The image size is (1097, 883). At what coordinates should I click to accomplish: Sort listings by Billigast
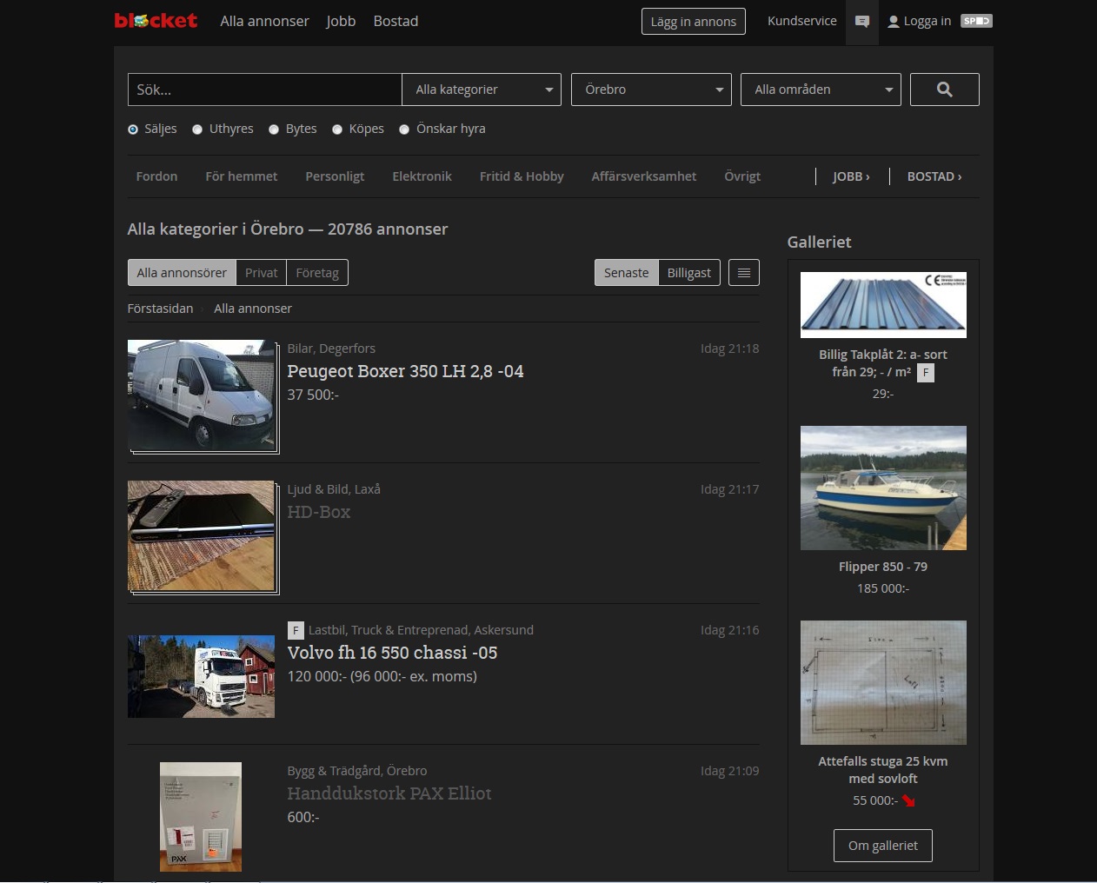(688, 273)
